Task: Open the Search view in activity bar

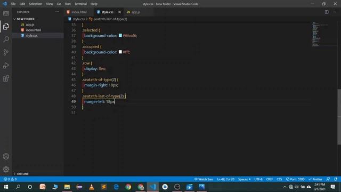Action: [x=6, y=39]
